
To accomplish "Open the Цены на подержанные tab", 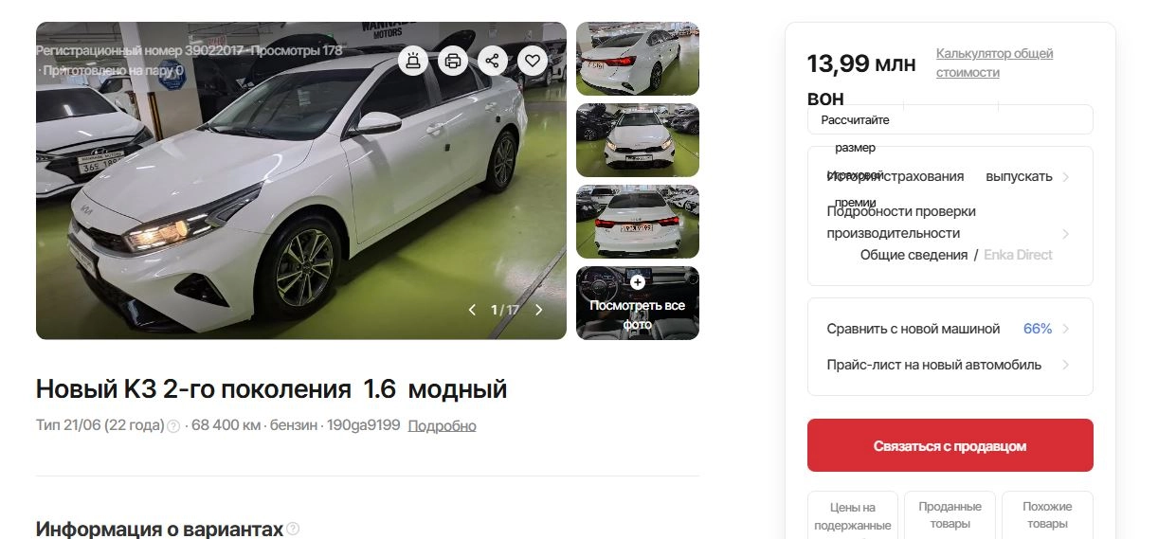I will coord(853,515).
